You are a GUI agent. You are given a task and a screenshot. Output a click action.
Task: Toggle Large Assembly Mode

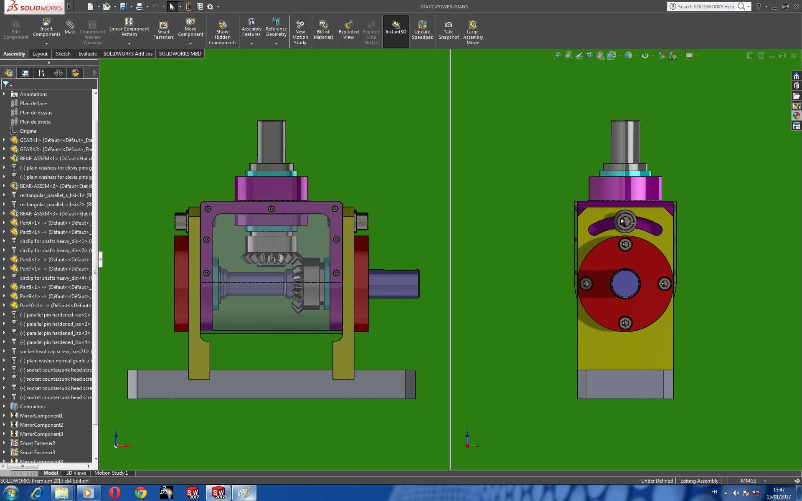coord(473,33)
